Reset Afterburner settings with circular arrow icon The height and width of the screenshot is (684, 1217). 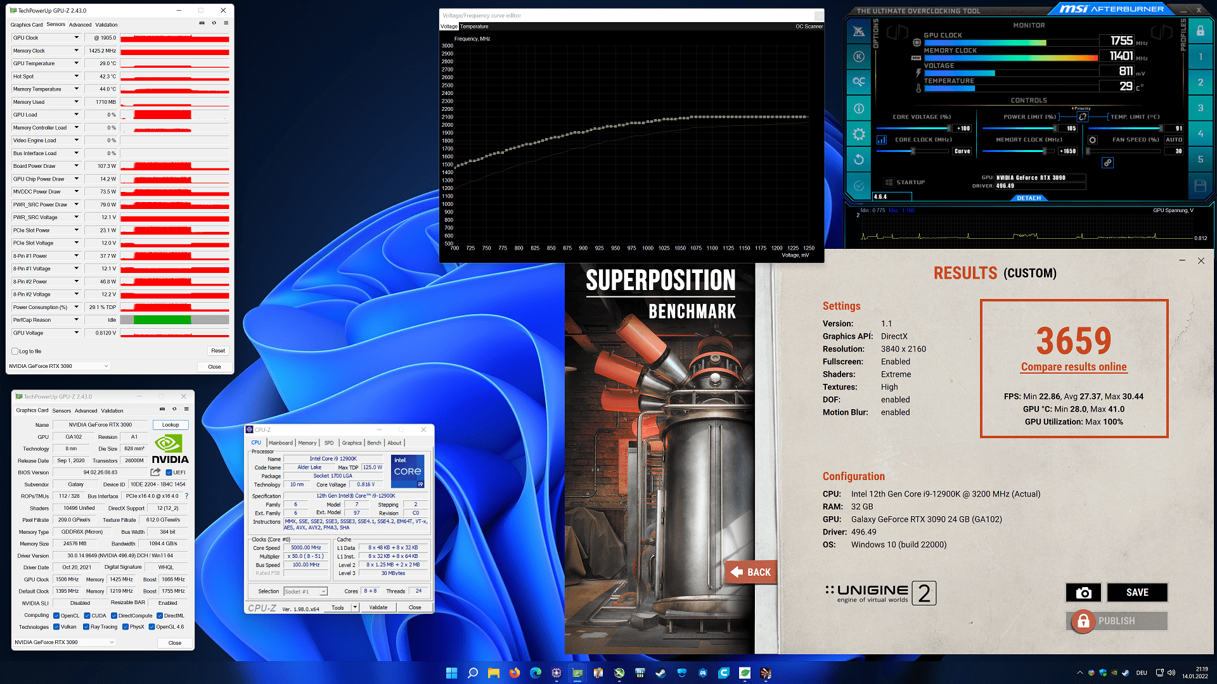(x=859, y=160)
